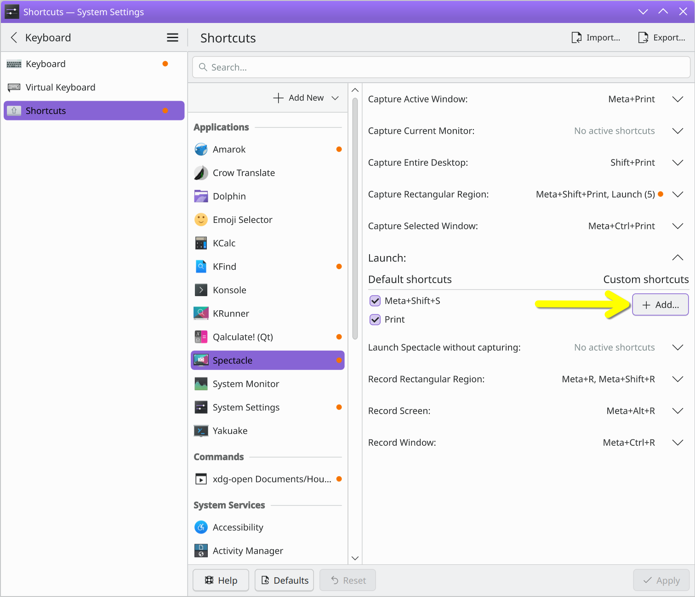This screenshot has width=695, height=597.
Task: Expand Record Rectangular Region row
Action: coord(678,379)
